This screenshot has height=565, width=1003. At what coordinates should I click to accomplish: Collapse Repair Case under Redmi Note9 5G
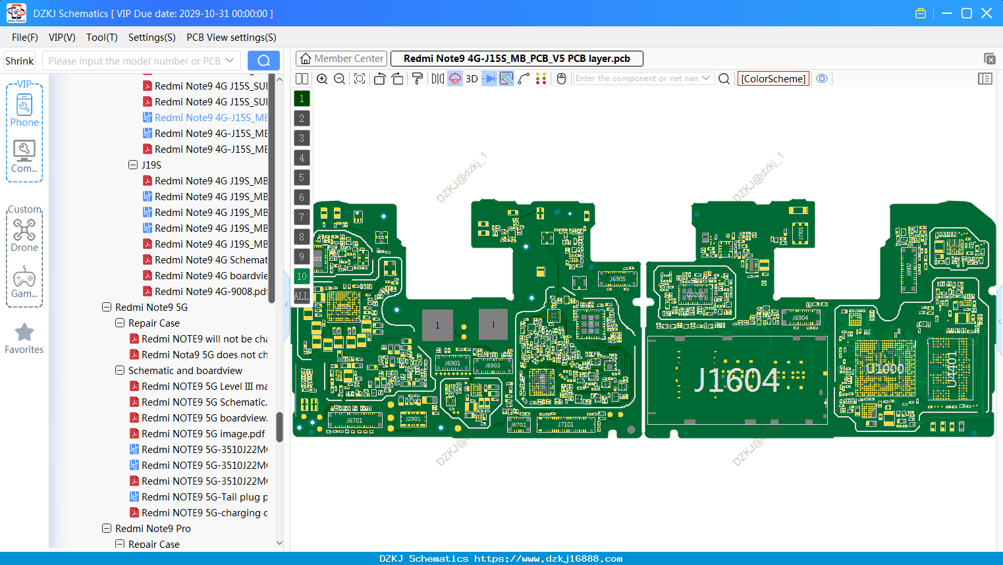click(x=120, y=323)
